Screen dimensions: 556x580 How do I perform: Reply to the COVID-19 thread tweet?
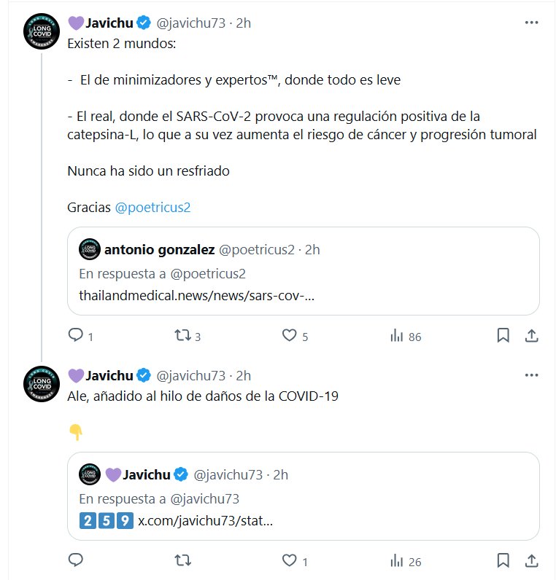75,560
